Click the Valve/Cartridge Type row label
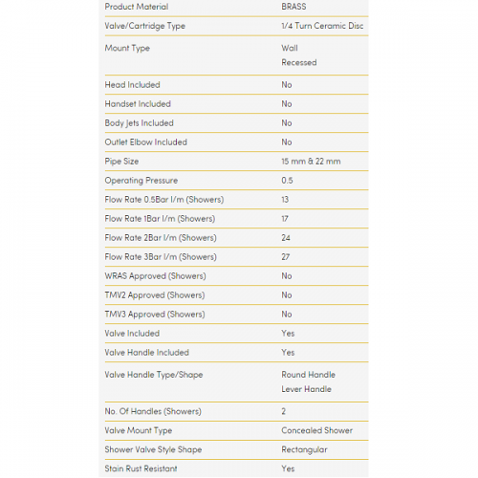Viewport: 478px width, 478px height. tap(145, 26)
